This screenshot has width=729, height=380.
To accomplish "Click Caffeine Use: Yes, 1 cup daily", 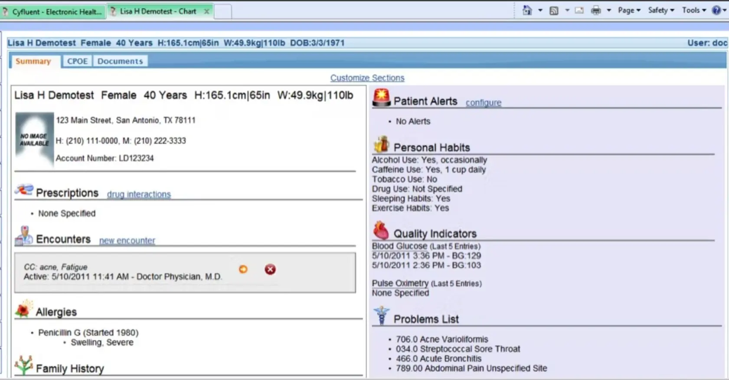I will (429, 169).
